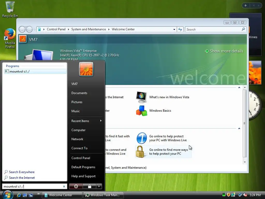Open recent pages dropdown beside navigation buttons
Screen dimensions: 265x199
[x=34, y=30]
